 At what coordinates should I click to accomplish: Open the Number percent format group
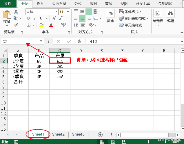click(110, 17)
